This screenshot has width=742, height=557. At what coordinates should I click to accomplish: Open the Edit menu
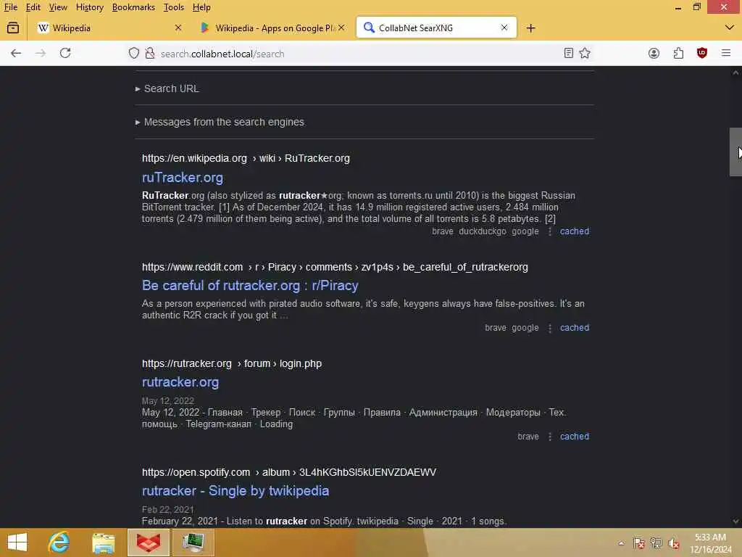[33, 7]
